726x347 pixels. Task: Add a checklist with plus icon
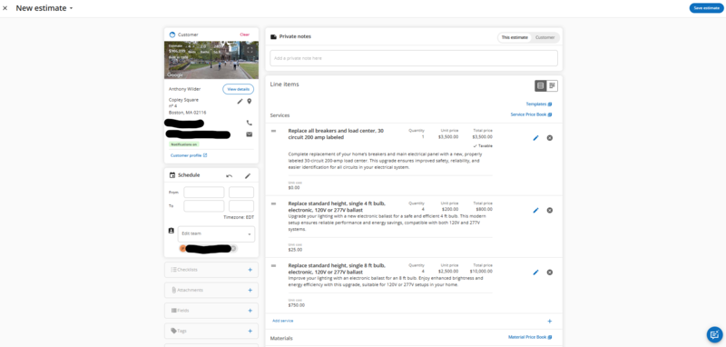click(x=250, y=270)
